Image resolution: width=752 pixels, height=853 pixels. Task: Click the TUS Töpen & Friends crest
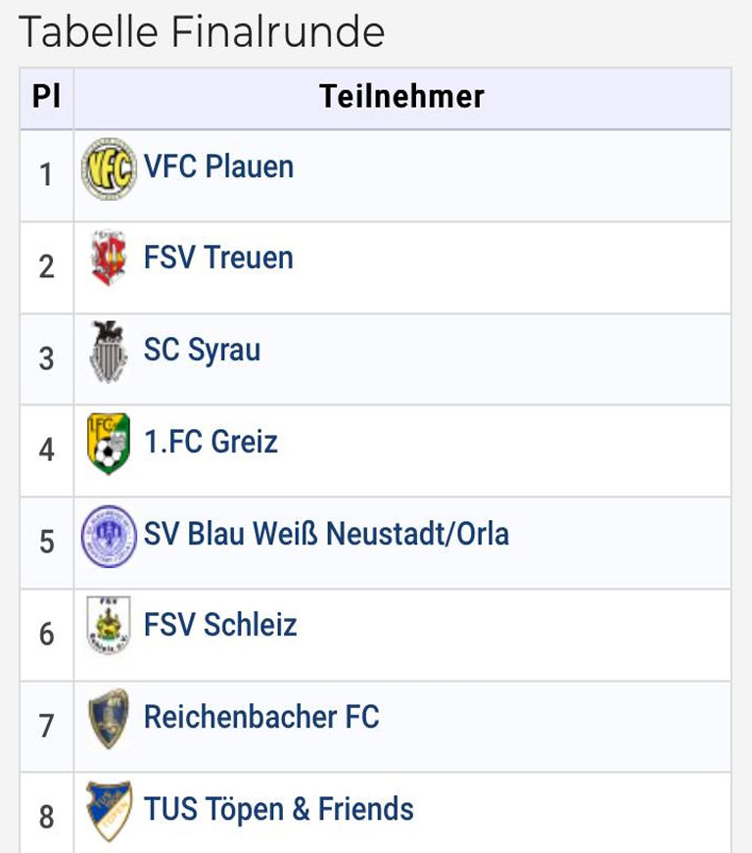109,811
